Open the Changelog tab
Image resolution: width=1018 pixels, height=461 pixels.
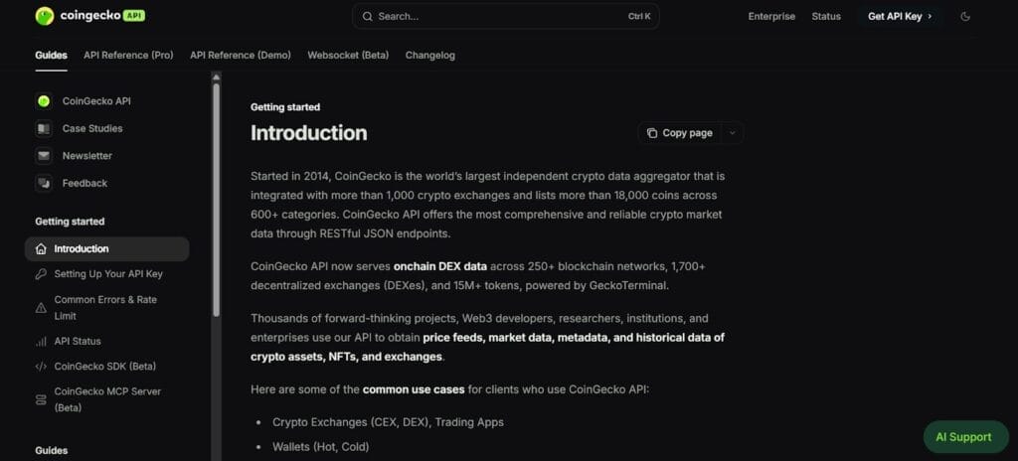tap(429, 56)
